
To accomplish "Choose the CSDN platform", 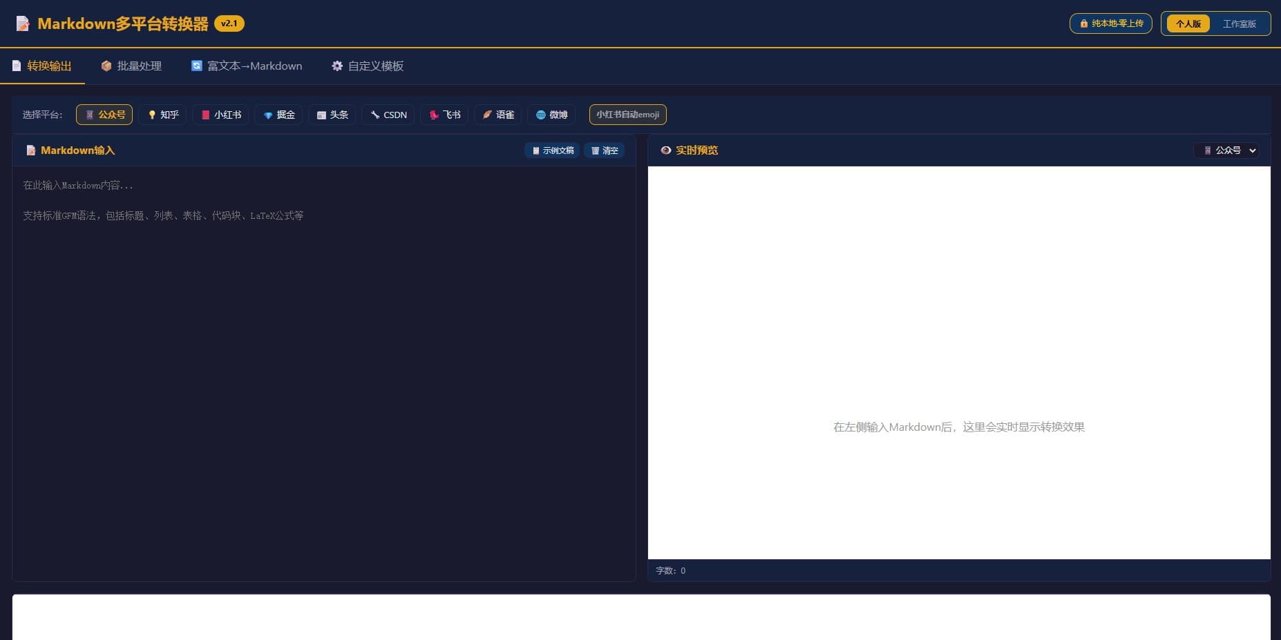I will [x=388, y=115].
